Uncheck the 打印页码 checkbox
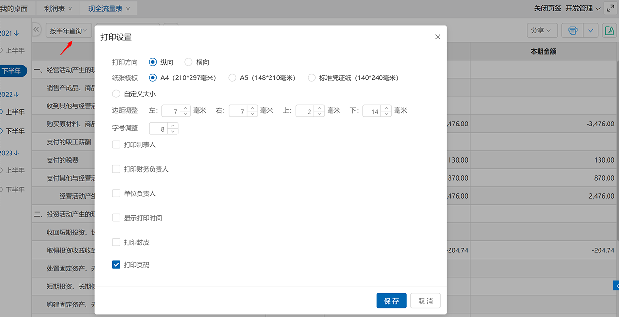This screenshot has height=317, width=619. click(116, 265)
